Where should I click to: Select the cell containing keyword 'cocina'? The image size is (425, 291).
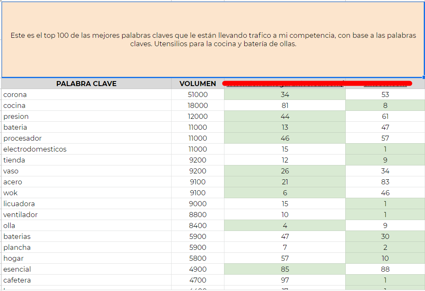(x=14, y=105)
